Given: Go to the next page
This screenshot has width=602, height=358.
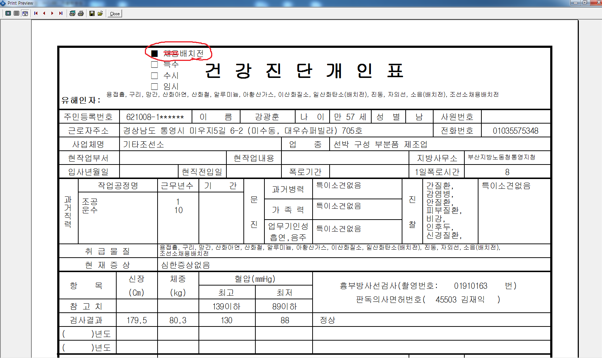Looking at the screenshot, I should (x=53, y=13).
